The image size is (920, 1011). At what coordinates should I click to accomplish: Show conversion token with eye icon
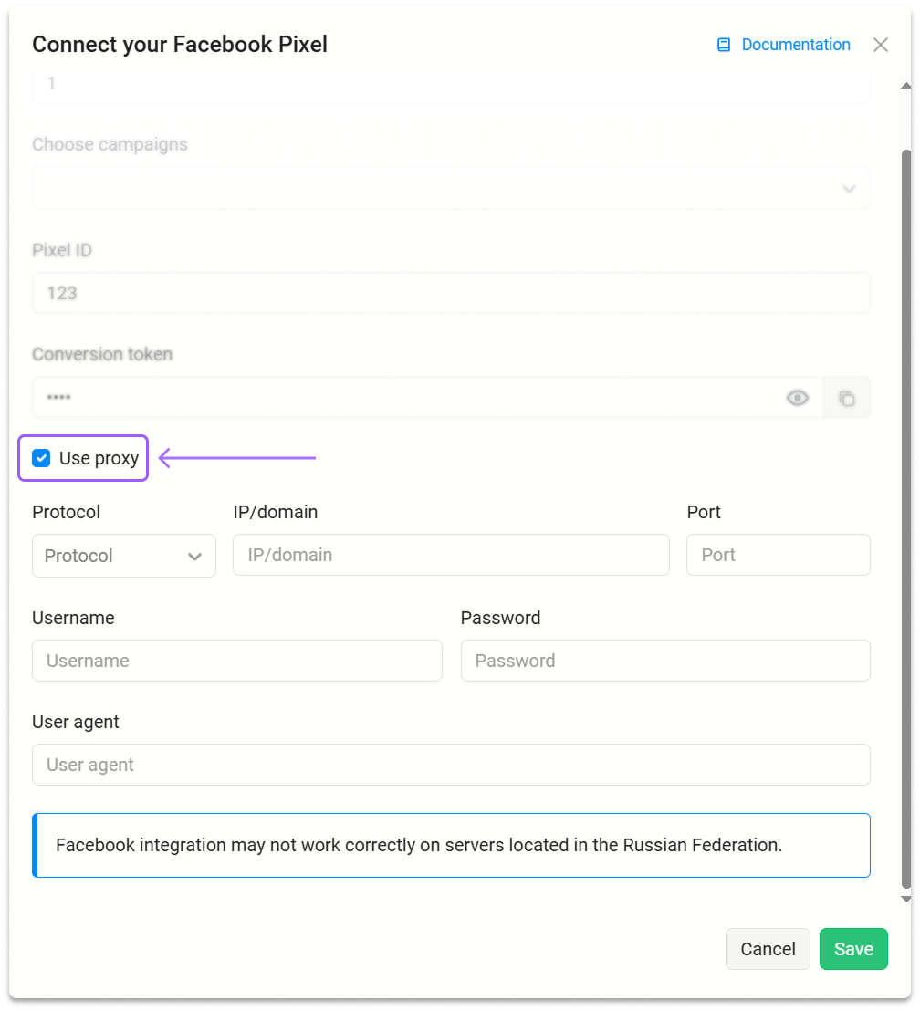click(x=798, y=398)
